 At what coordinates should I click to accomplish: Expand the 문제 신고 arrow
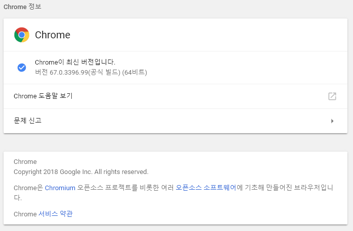click(x=332, y=121)
